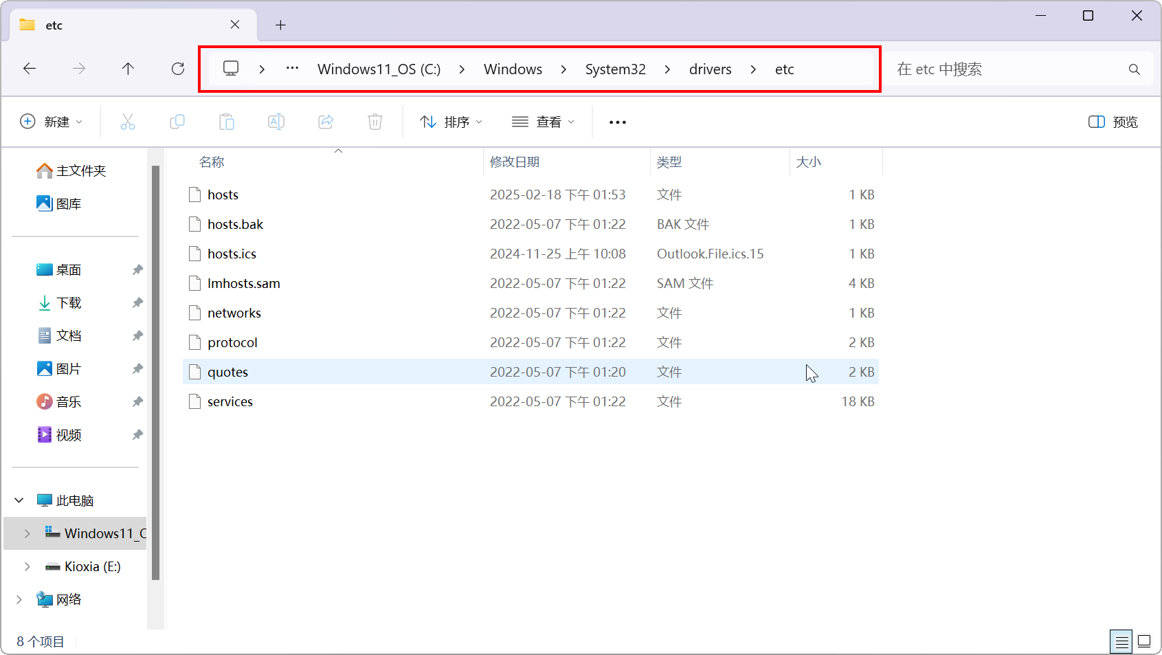
Task: Navigate to System32 in the address bar
Action: [616, 69]
